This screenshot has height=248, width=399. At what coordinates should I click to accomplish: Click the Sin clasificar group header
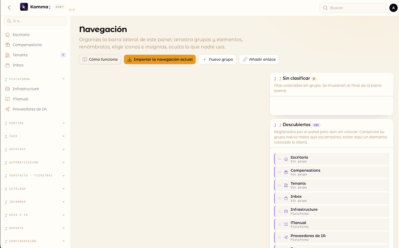click(331, 84)
